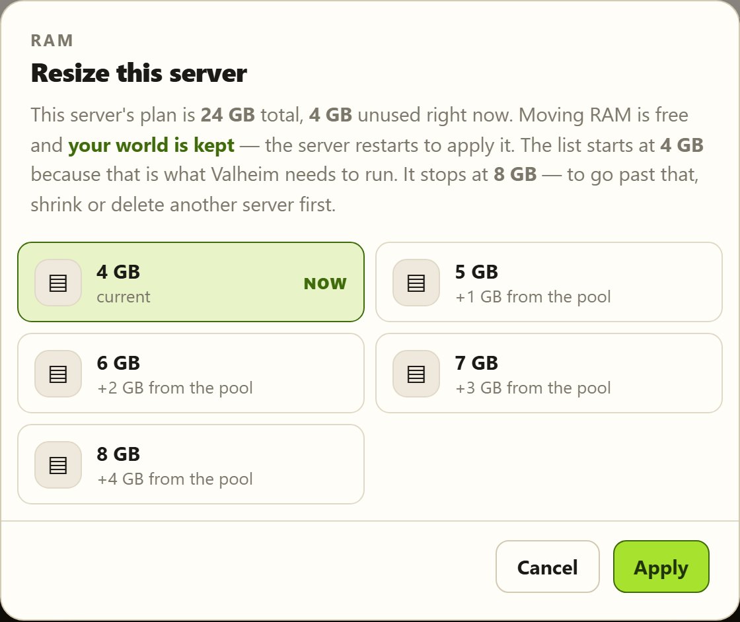Pick the 6 GB RAM size
This screenshot has width=740, height=622.
click(x=191, y=373)
